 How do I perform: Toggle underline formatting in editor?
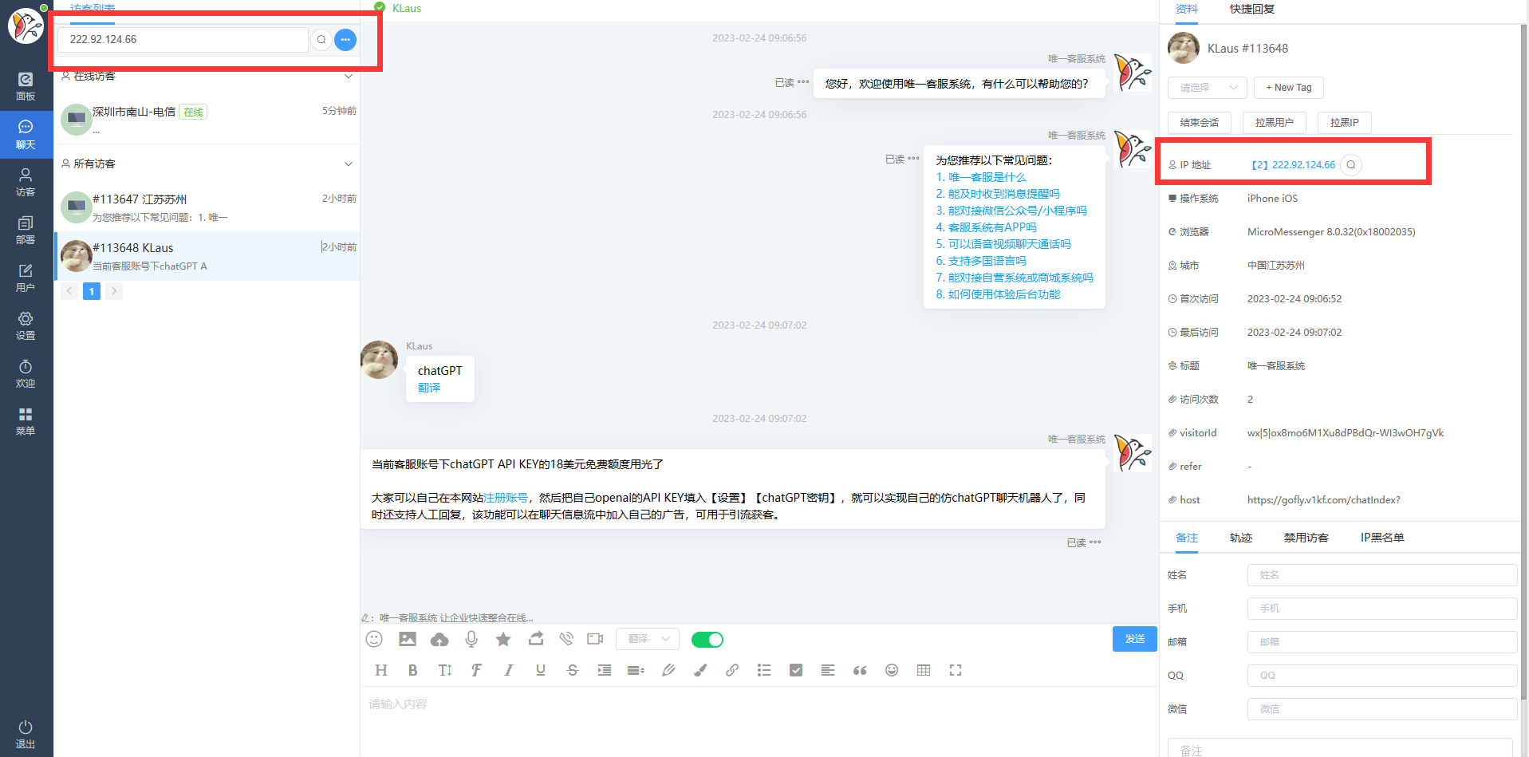point(541,670)
